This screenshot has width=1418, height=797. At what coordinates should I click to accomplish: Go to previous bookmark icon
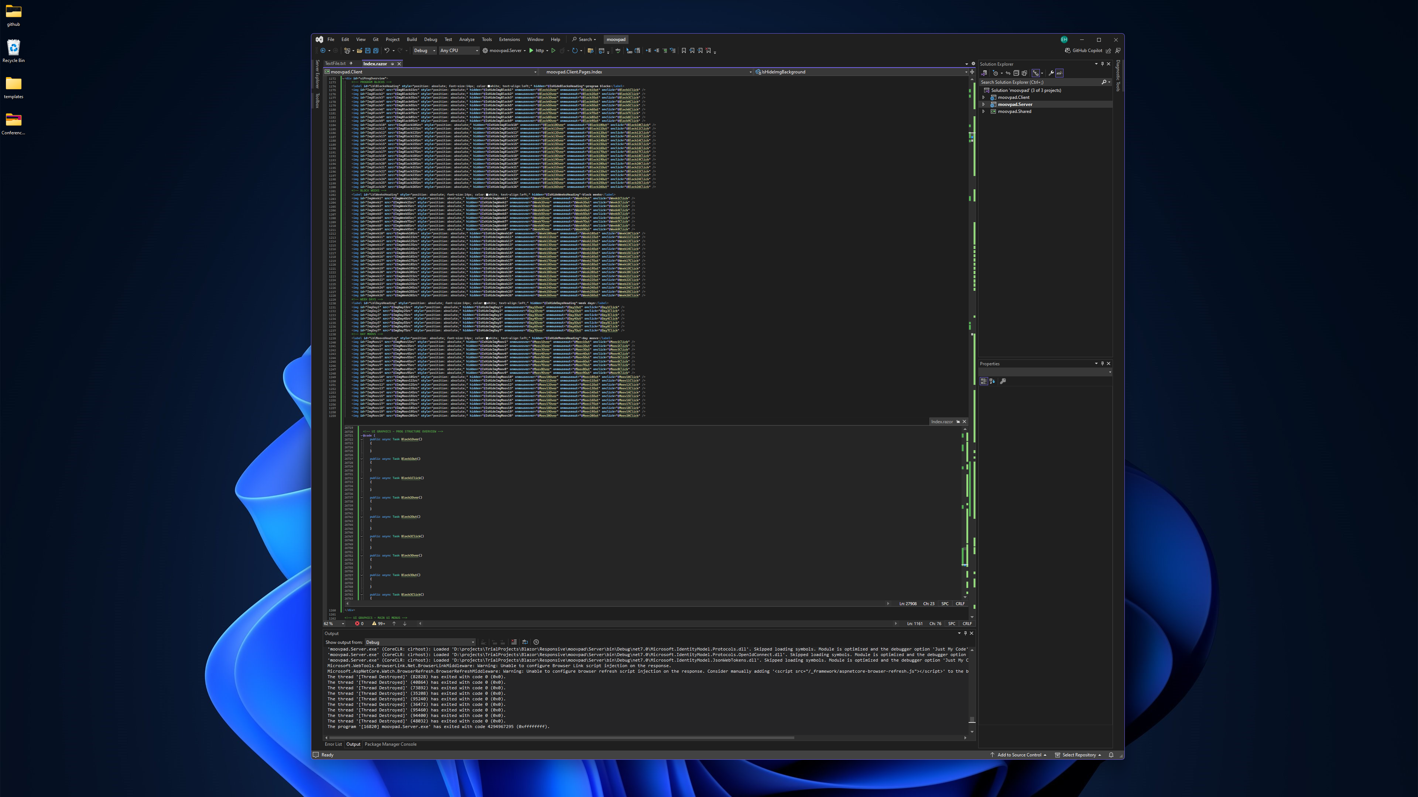tap(692, 51)
